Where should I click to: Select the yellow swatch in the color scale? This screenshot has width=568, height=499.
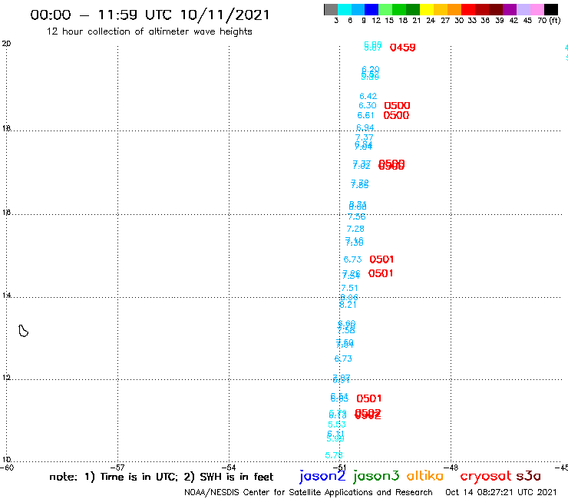click(x=427, y=9)
